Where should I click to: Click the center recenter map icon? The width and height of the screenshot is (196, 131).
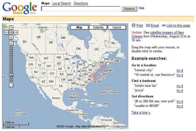(11, 33)
